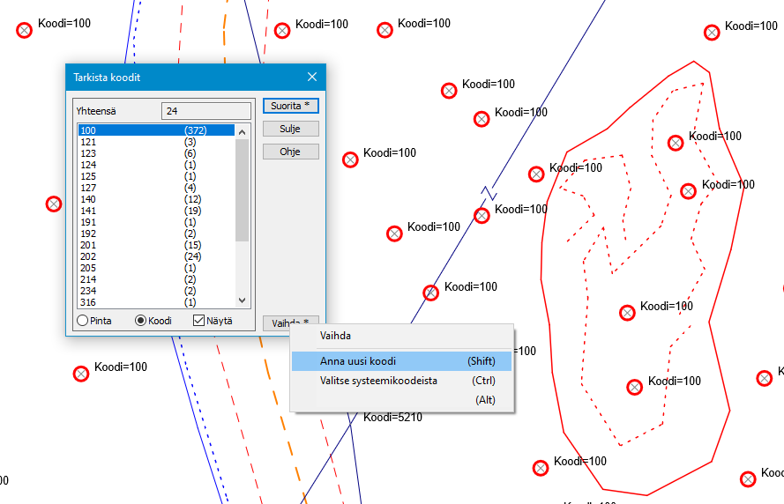The height and width of the screenshot is (504, 784).
Task: Choose Anna uusi koodi from the menu
Action: 358,361
